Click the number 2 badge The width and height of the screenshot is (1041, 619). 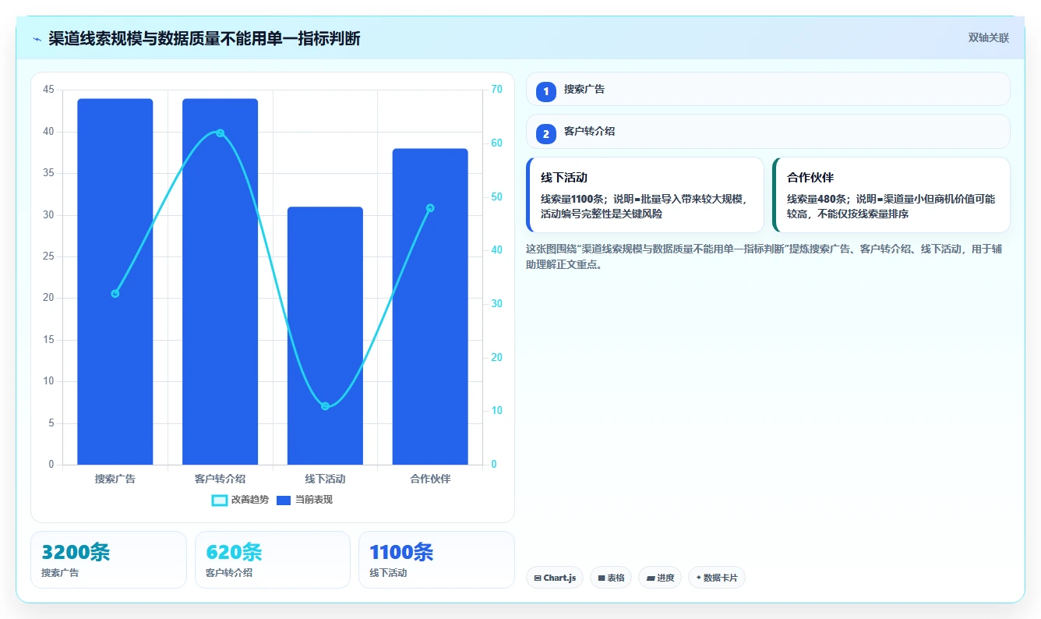(x=546, y=134)
